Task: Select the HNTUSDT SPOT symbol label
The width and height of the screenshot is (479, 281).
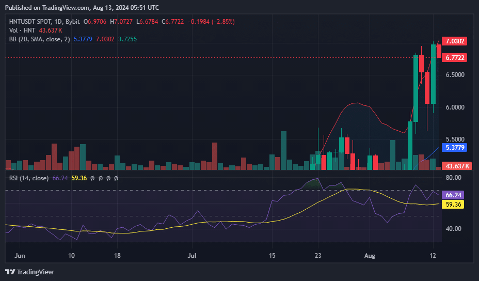Action: [x=30, y=22]
